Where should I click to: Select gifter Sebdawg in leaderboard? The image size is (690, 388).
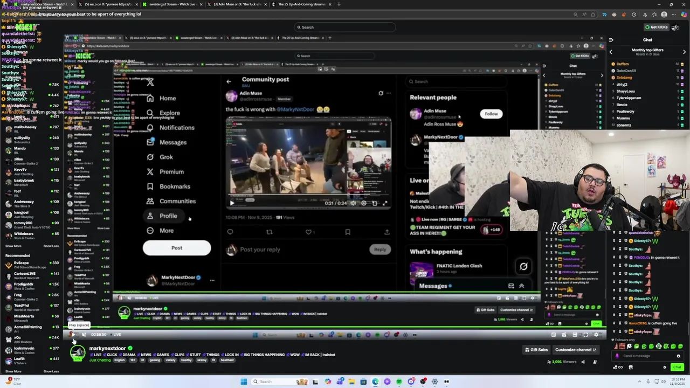click(624, 78)
